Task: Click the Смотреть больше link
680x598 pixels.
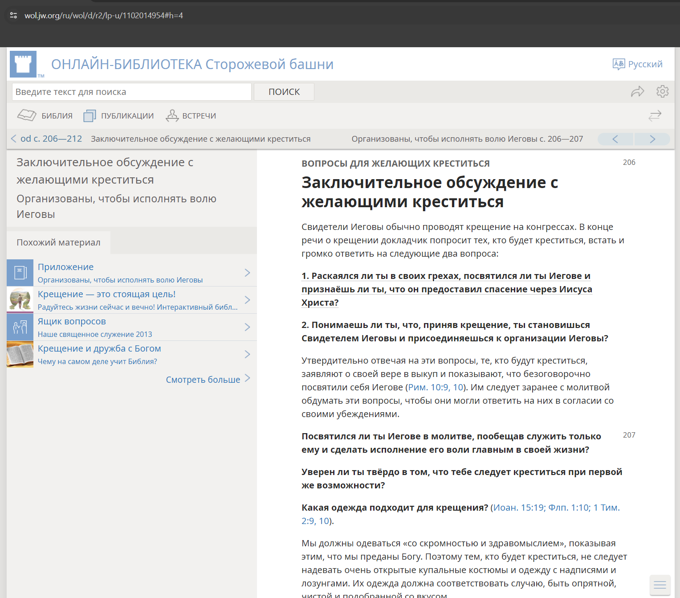Action: tap(203, 380)
